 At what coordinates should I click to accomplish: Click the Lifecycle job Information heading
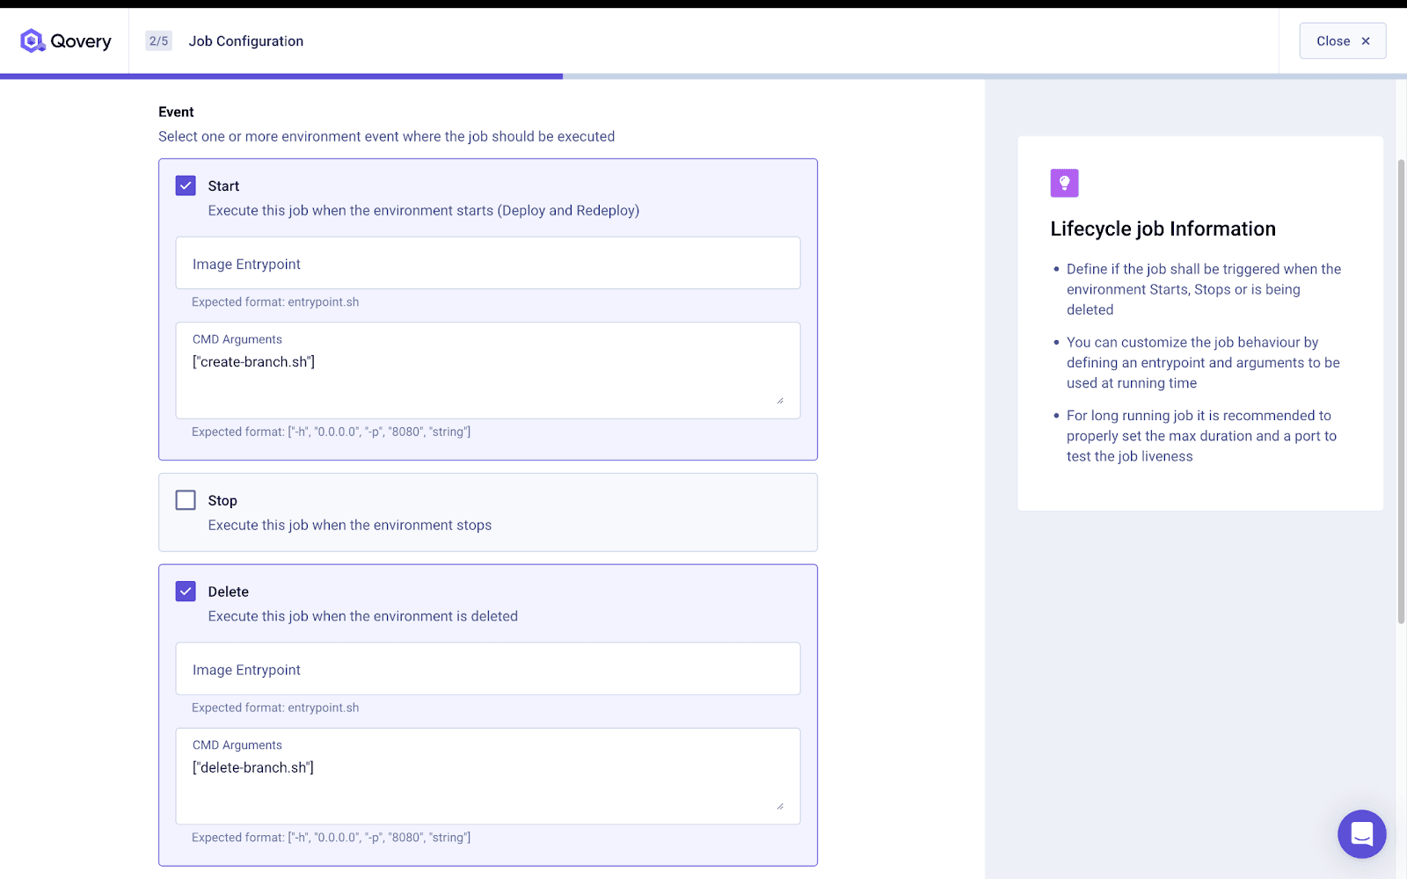click(x=1163, y=229)
